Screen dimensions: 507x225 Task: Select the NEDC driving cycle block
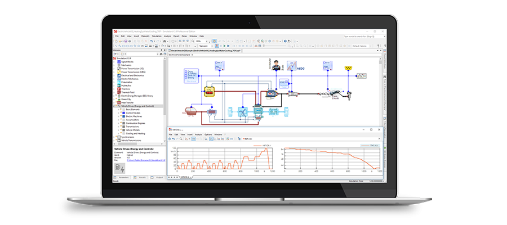pyautogui.click(x=292, y=66)
